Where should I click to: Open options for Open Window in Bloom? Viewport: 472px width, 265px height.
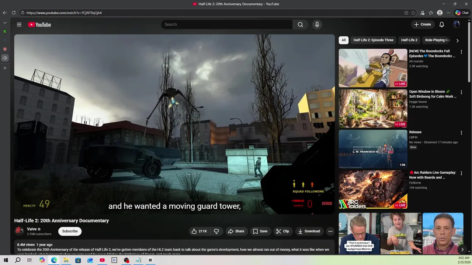point(461,92)
